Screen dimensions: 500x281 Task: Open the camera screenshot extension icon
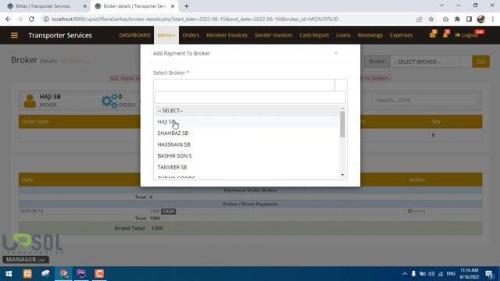click(x=445, y=19)
